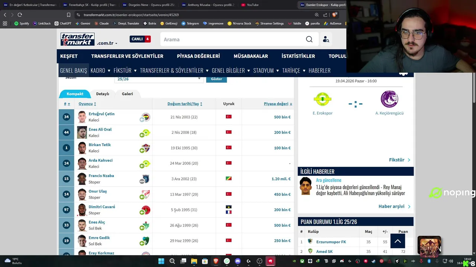Screen dimensions: 476x267
Task: Open the Ara güncelleme news article
Action: tap(360, 190)
